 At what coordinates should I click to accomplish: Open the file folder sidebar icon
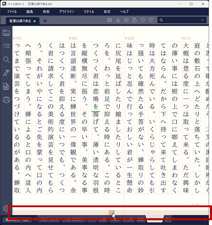6,33
